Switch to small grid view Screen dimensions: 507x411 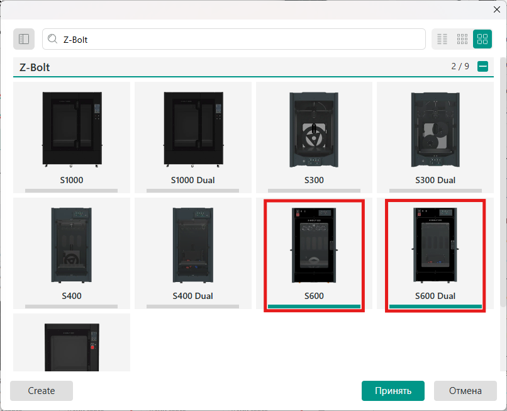click(462, 39)
